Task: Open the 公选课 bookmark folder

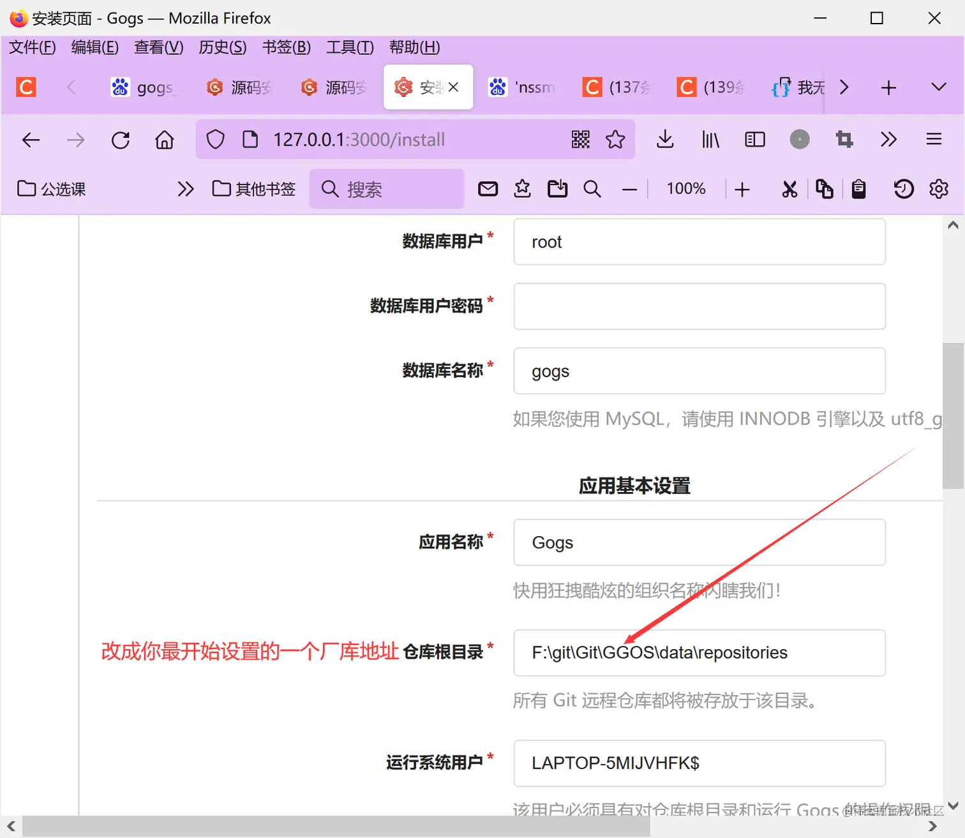Action: tap(52, 189)
